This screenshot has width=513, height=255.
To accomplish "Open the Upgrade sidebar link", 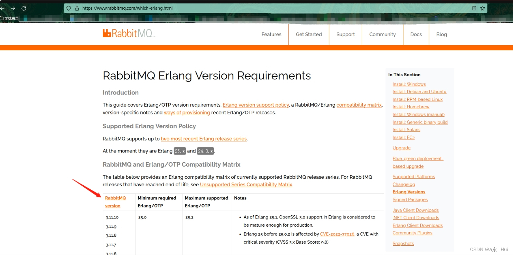I will click(402, 148).
